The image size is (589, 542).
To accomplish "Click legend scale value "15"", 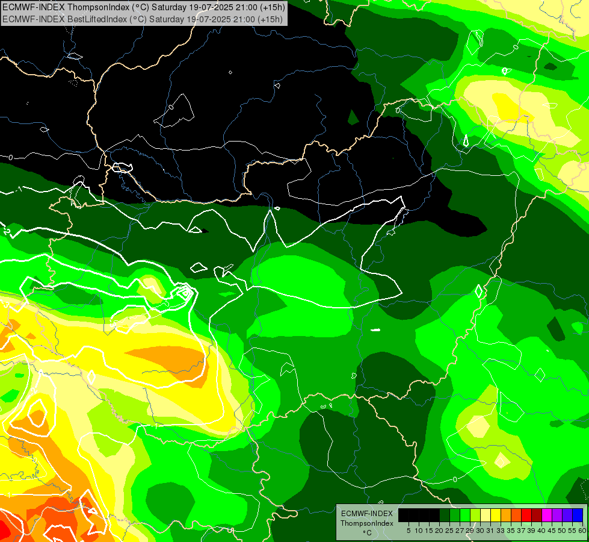I will (429, 531).
